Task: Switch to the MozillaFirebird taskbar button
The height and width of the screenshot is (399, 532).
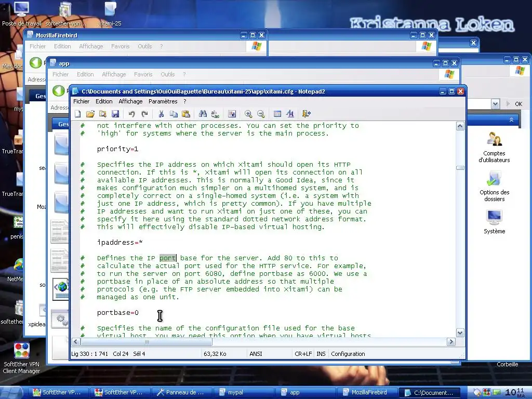Action: click(x=367, y=393)
